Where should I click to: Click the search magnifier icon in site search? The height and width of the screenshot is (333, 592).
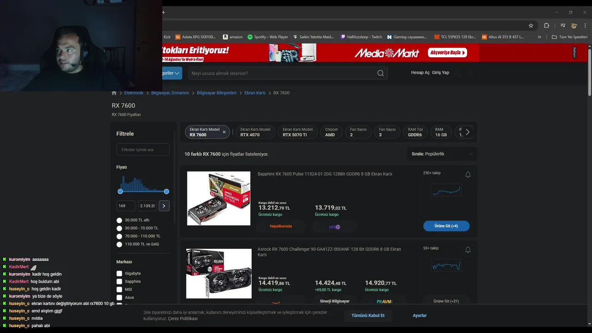pos(380,73)
